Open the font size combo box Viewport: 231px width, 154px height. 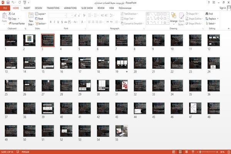pyautogui.click(x=70, y=15)
